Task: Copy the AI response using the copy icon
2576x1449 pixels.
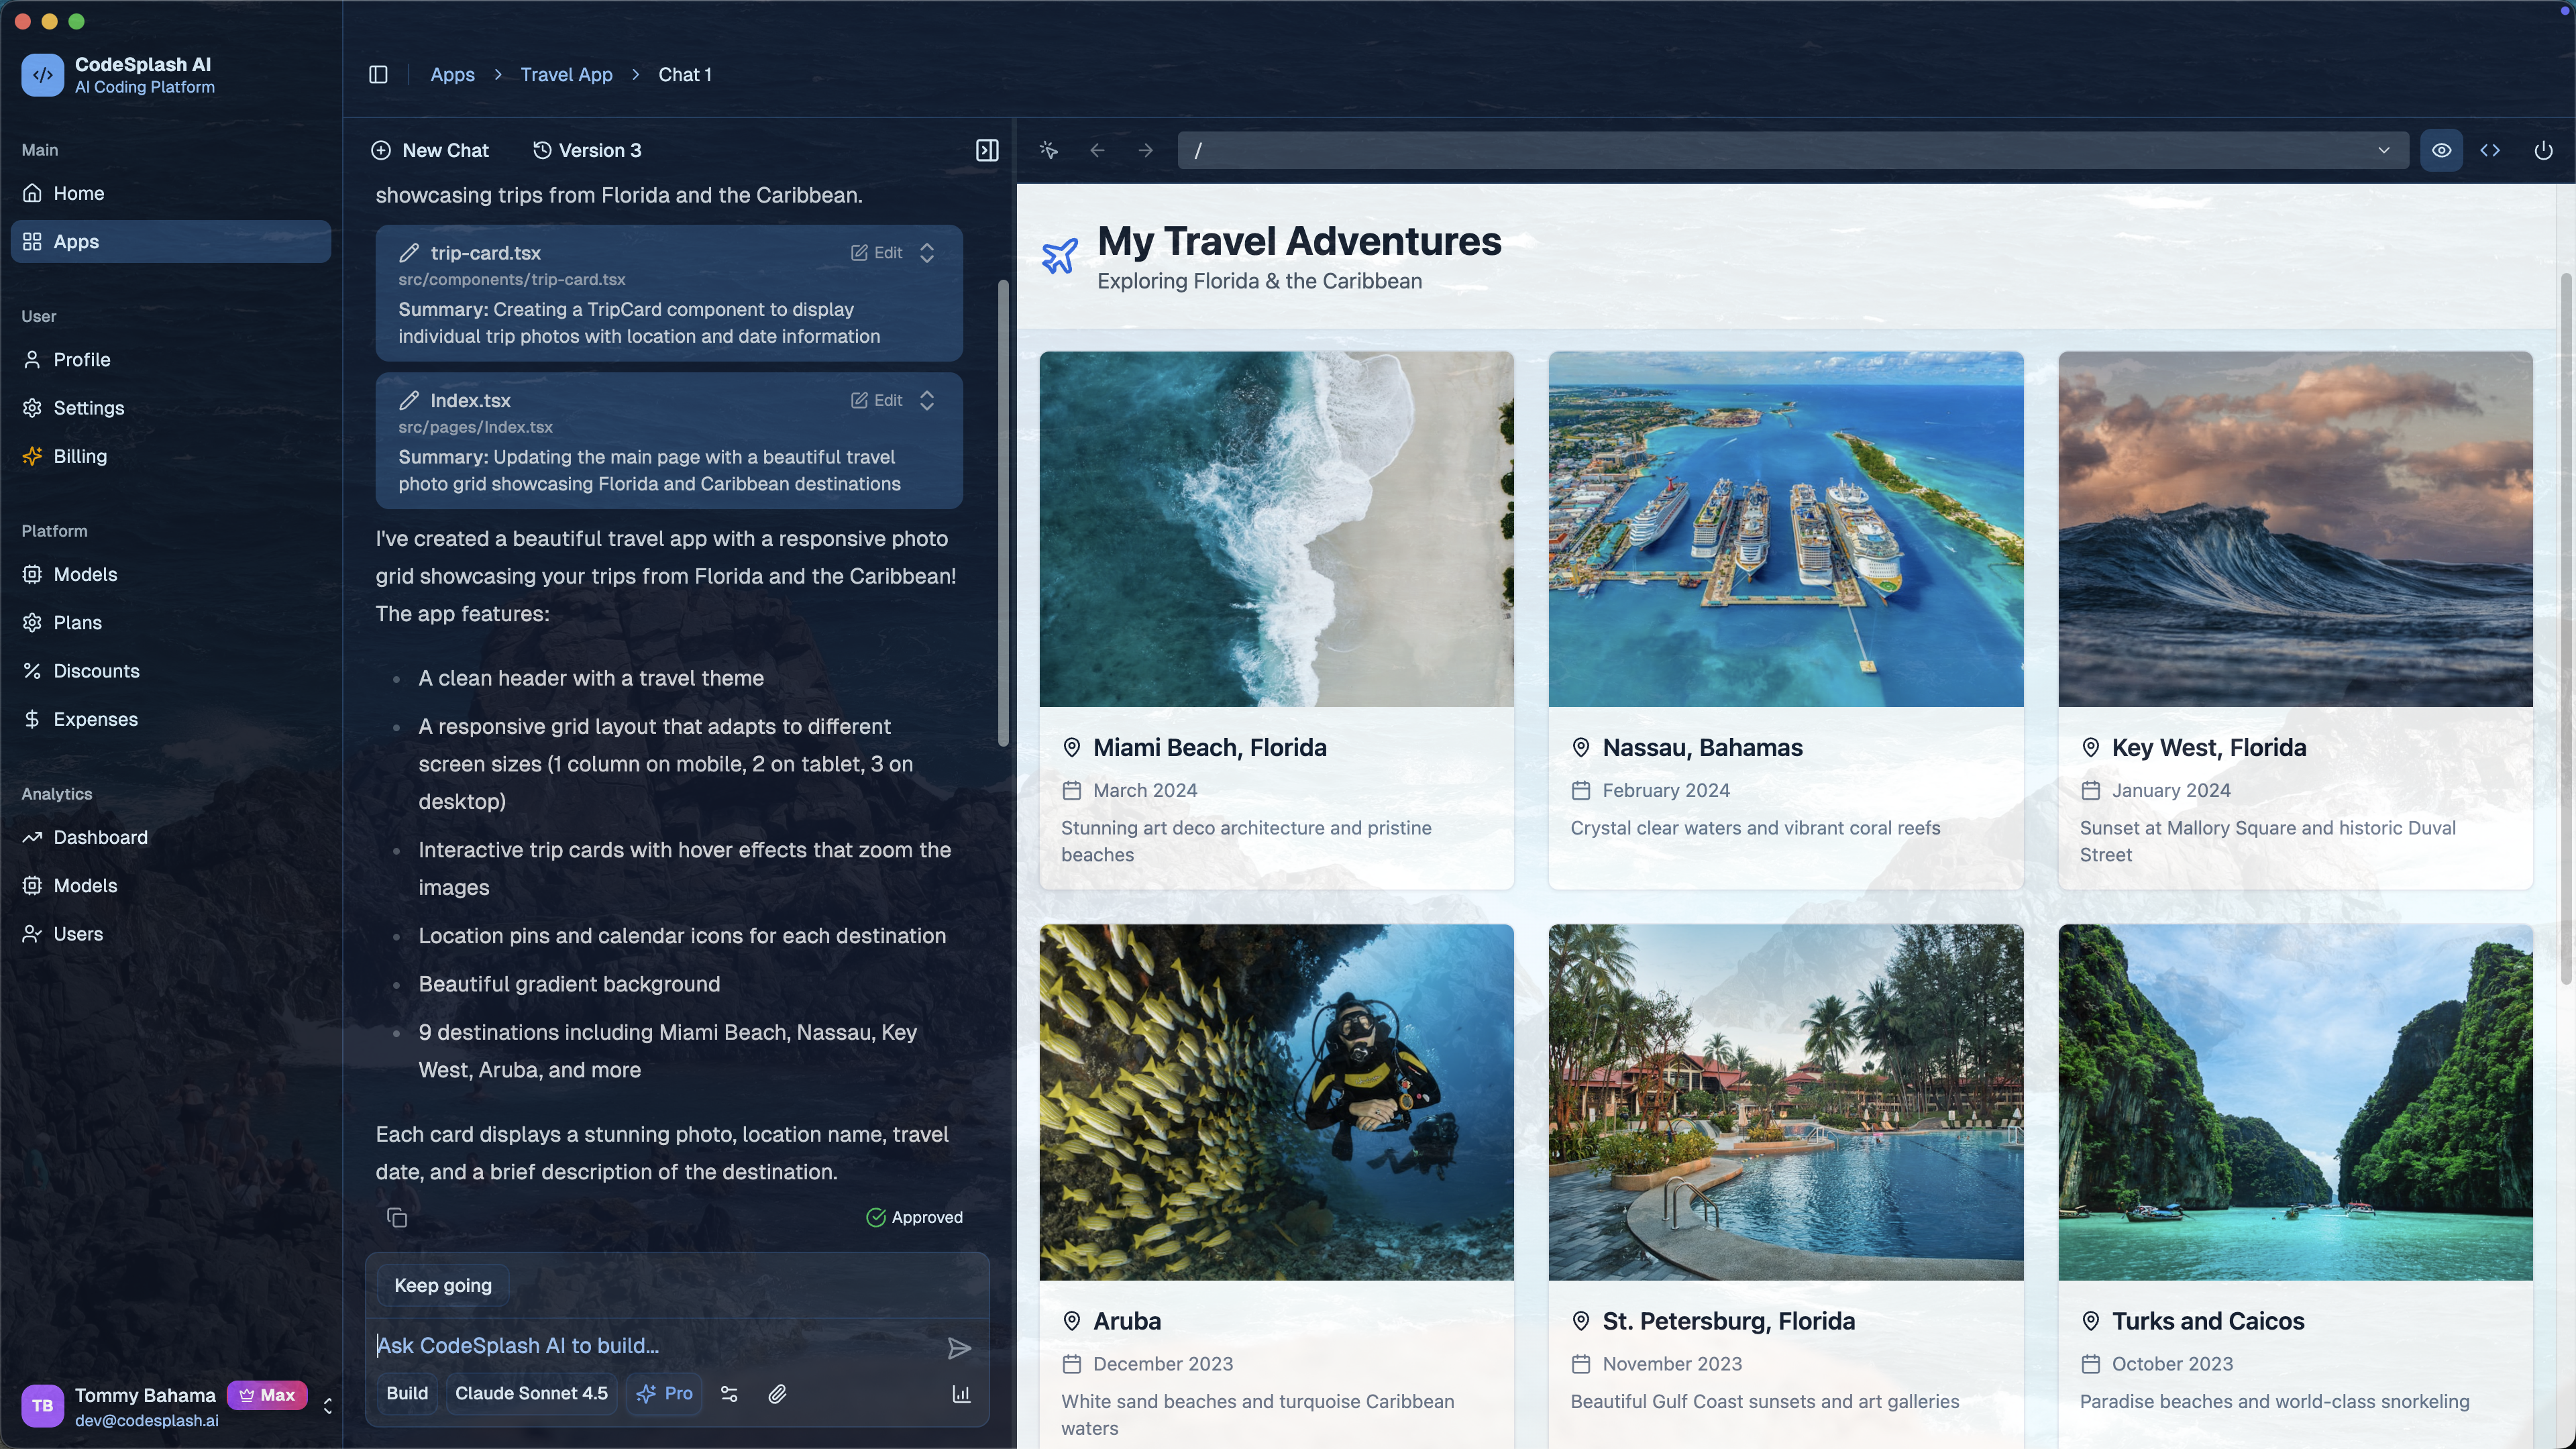Action: [396, 1217]
